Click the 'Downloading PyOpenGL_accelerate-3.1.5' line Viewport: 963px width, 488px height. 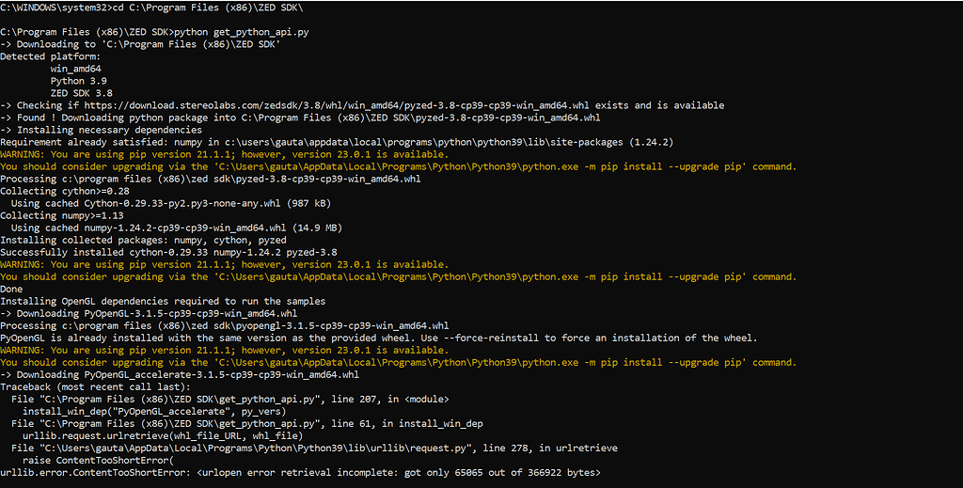(180, 375)
